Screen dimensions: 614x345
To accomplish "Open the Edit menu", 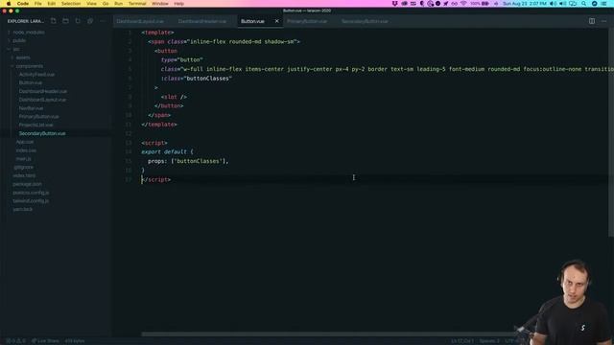I will [51, 4].
